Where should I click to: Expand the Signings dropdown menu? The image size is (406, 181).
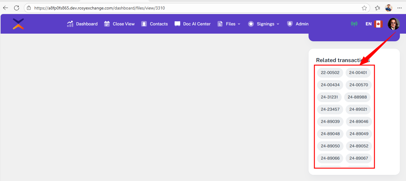click(264, 24)
